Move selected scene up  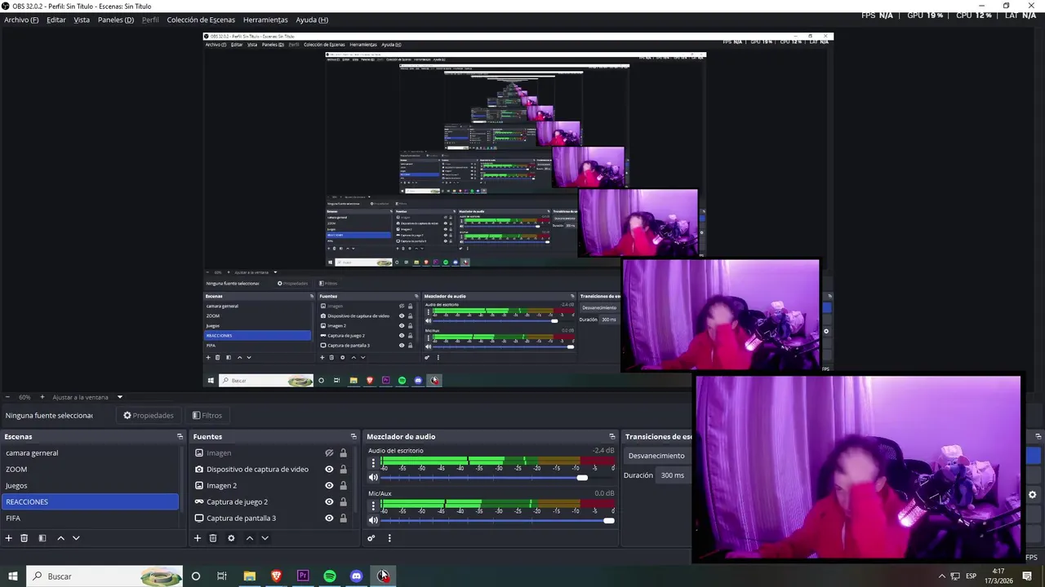pyautogui.click(x=60, y=538)
